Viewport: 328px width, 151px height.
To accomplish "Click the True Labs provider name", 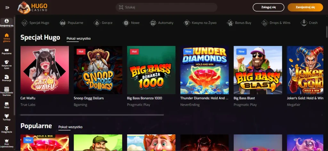I will (x=28, y=105).
